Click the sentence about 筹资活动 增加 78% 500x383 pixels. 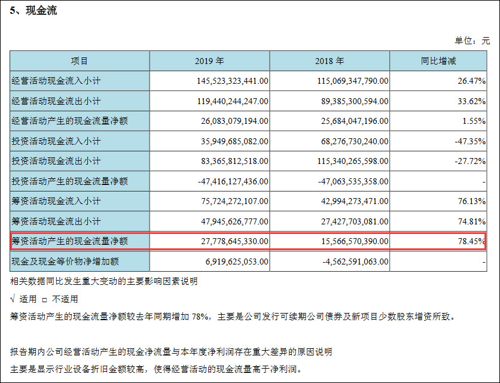tap(233, 317)
